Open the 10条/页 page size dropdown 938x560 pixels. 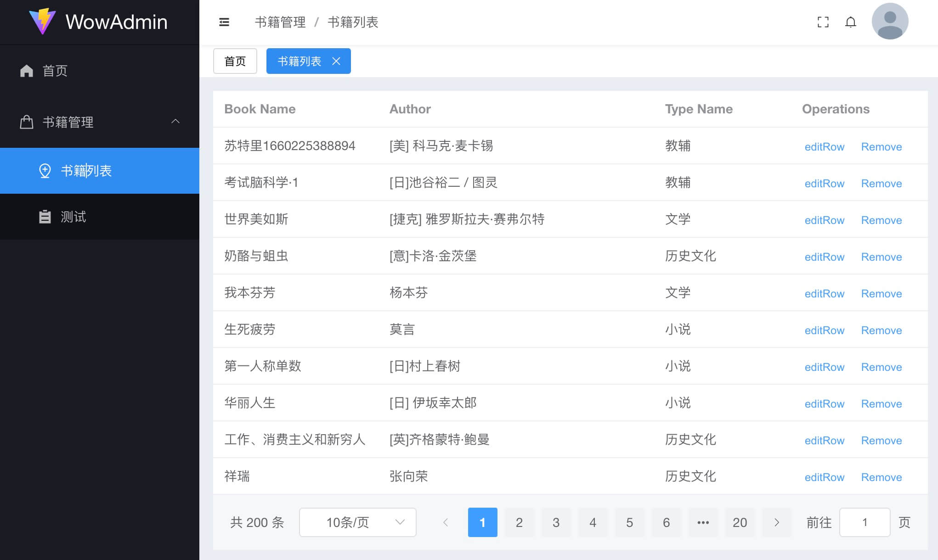pyautogui.click(x=357, y=522)
